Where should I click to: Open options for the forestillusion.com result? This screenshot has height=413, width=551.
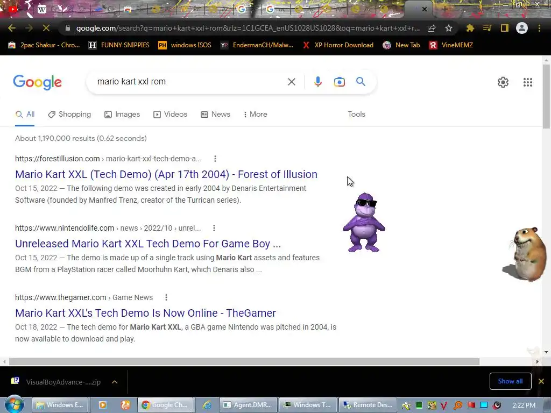tap(215, 159)
